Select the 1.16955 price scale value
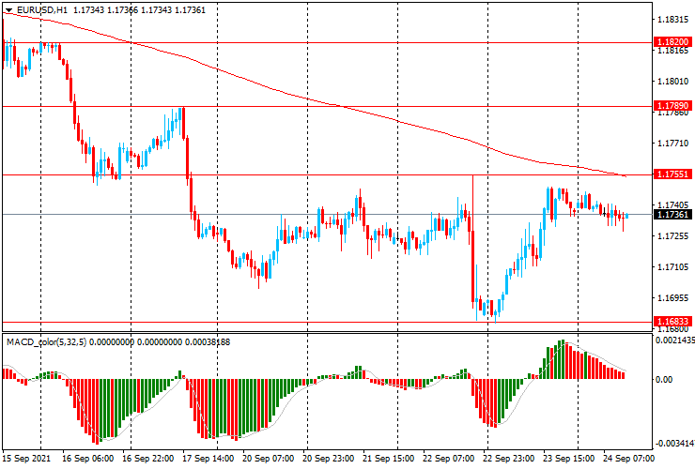This screenshot has width=695, height=469. 672,298
